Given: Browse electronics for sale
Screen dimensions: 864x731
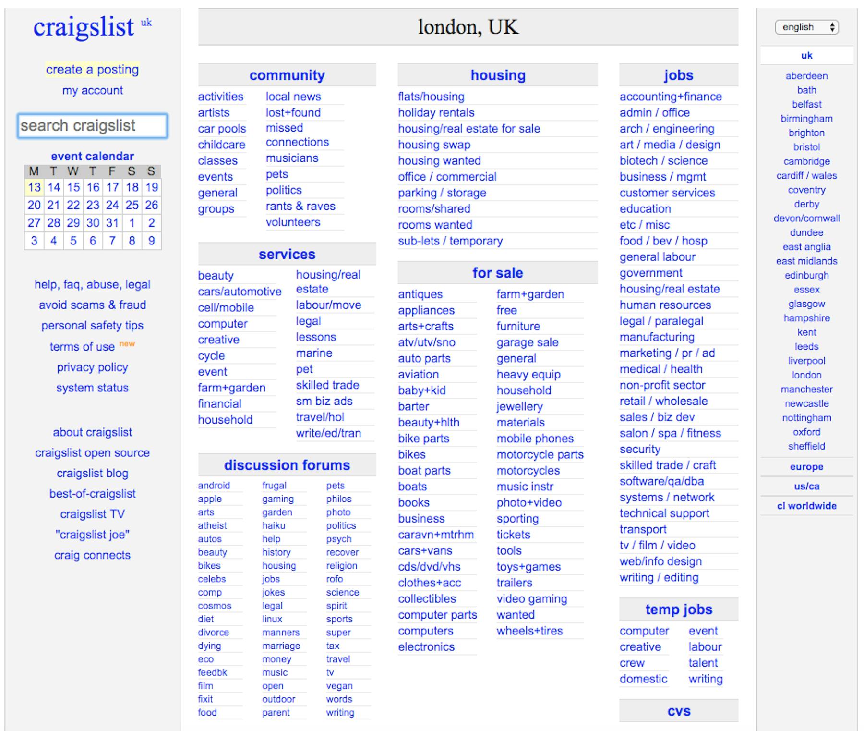Looking at the screenshot, I should click(426, 647).
